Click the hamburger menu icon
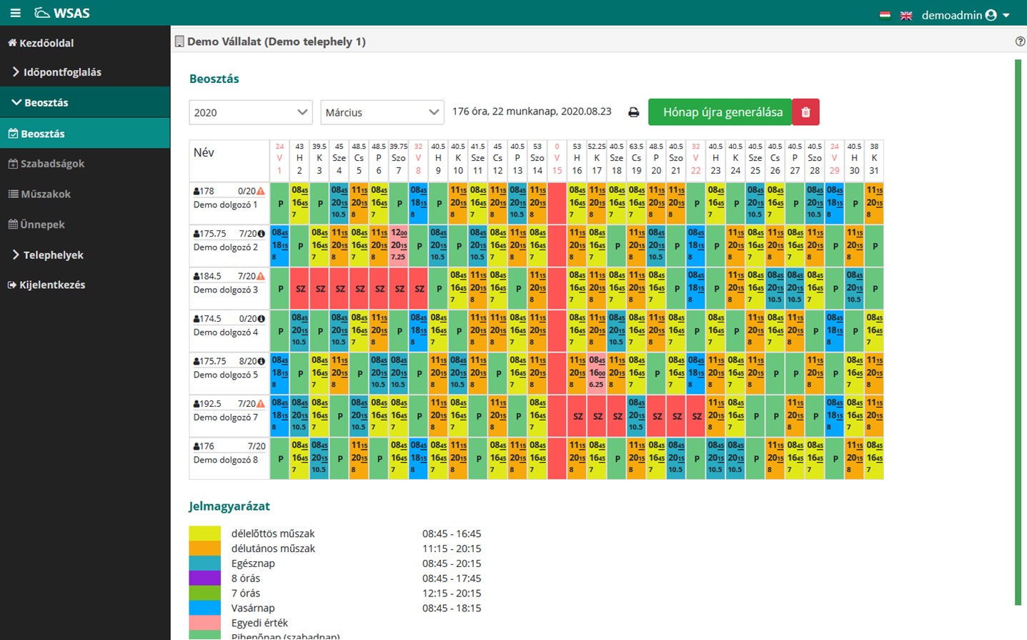1027x640 pixels. pos(16,14)
